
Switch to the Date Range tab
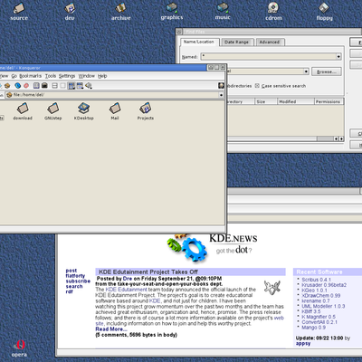pyautogui.click(x=237, y=42)
